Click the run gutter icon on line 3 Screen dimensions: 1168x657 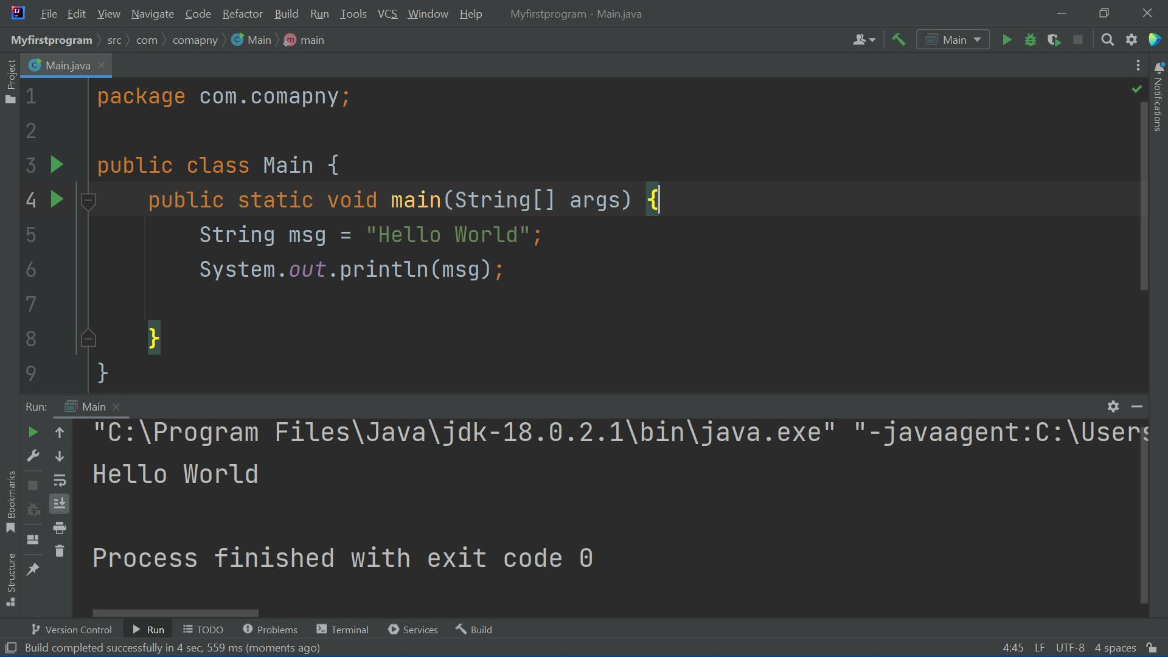tap(57, 164)
